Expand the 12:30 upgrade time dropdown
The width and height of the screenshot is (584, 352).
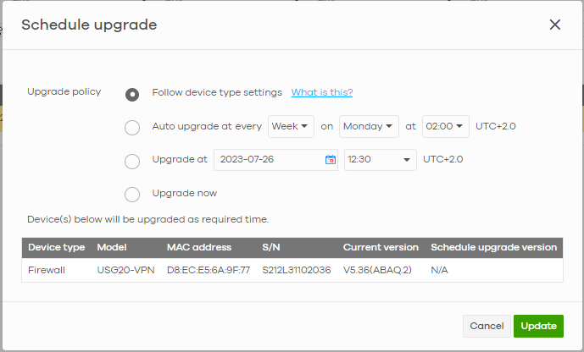[x=380, y=159]
